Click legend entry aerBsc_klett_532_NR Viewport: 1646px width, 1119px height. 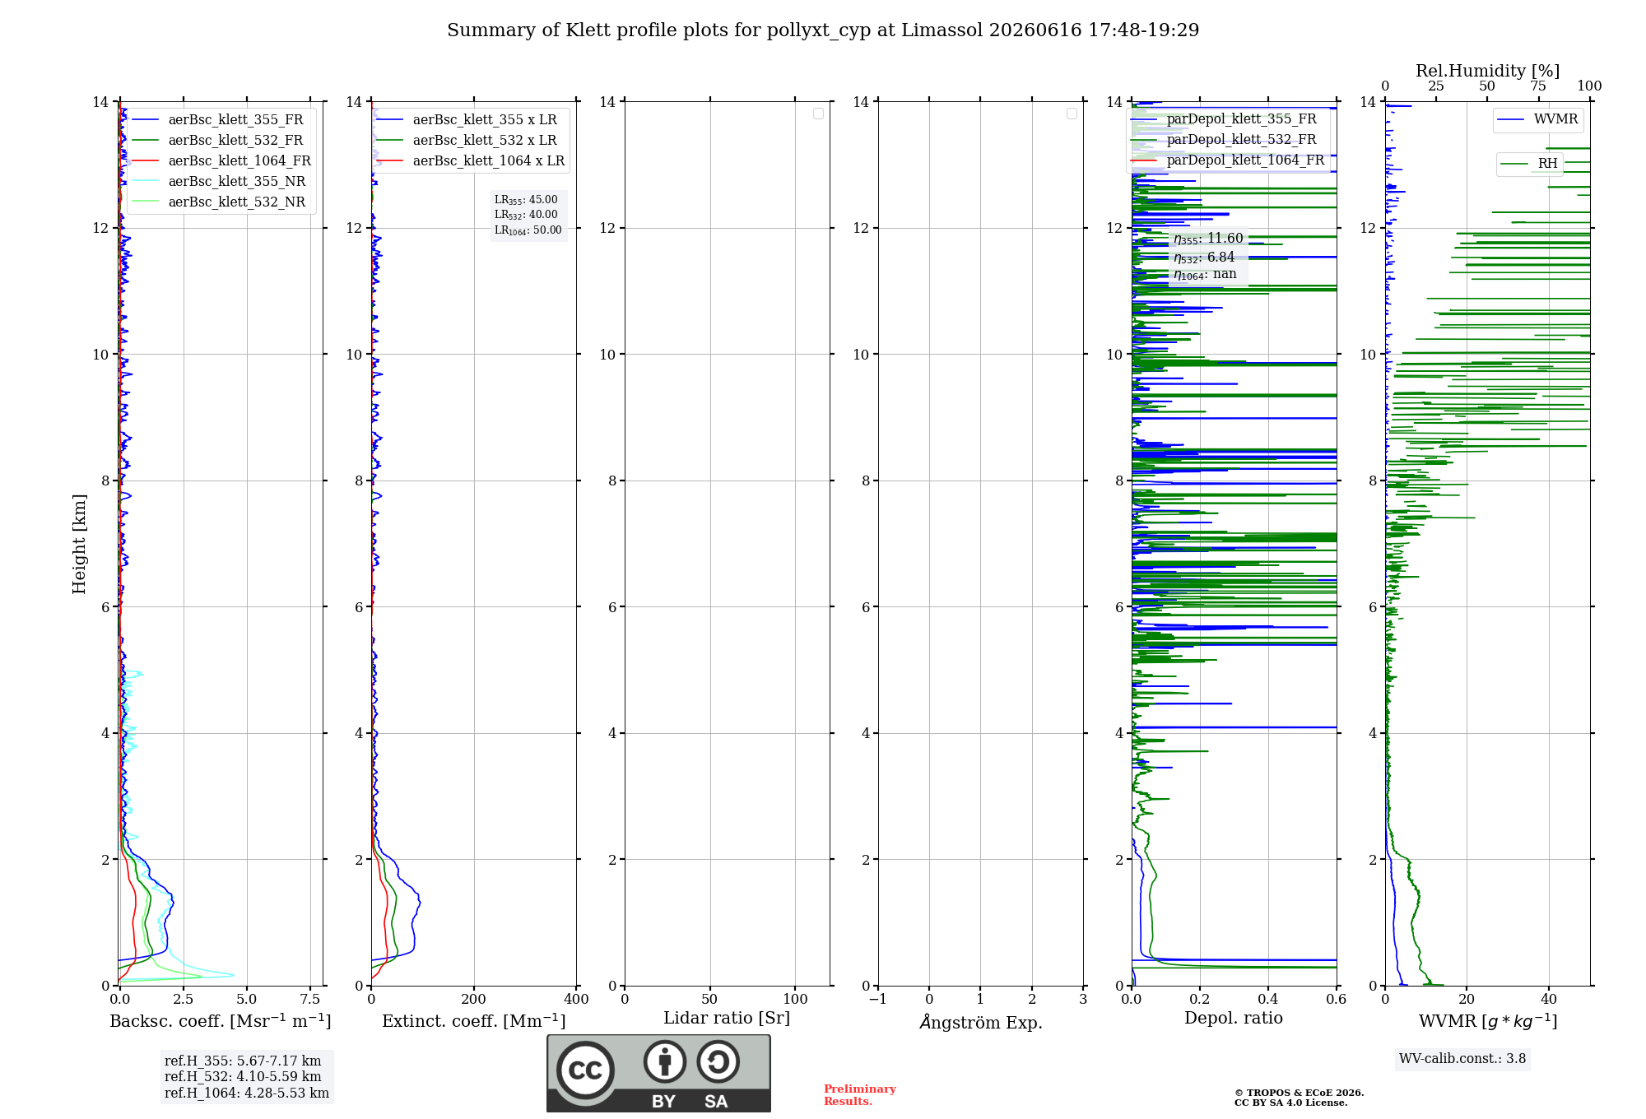coord(218,202)
